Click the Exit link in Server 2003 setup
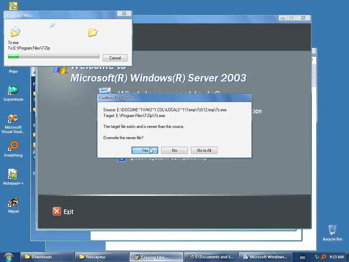 click(x=68, y=212)
